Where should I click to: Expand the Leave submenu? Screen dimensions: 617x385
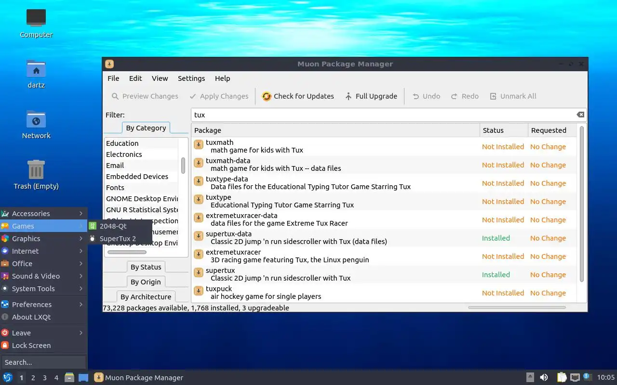43,333
